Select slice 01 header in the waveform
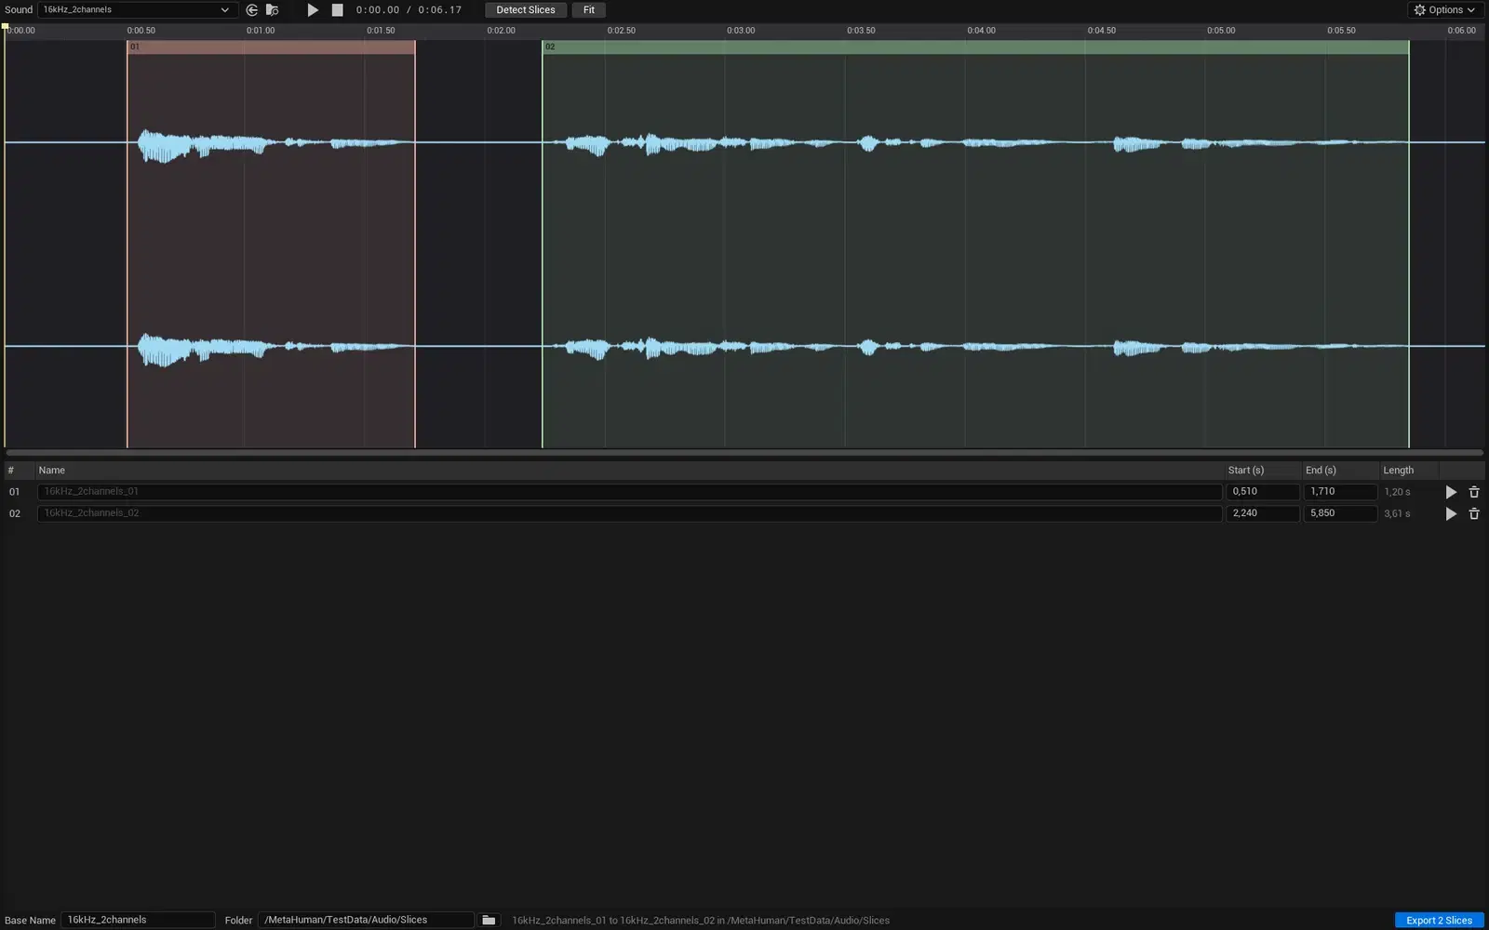 click(271, 46)
